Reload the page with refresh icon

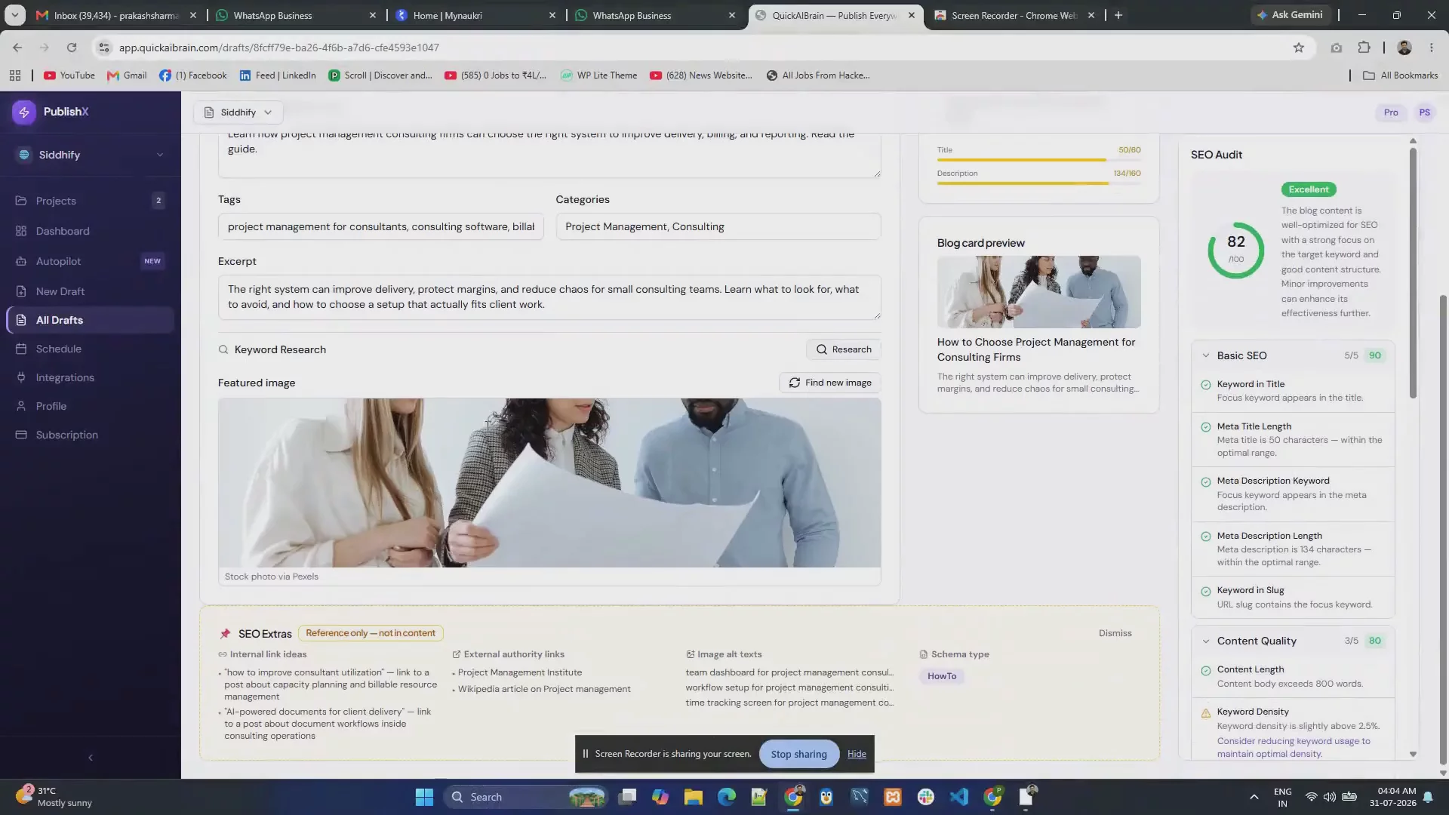[x=72, y=48]
